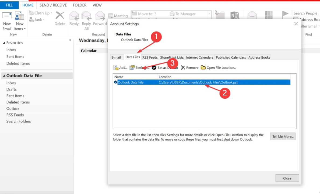Viewport: 320px width, 194px height.
Task: Click Open File Location...
Action: 218,68
